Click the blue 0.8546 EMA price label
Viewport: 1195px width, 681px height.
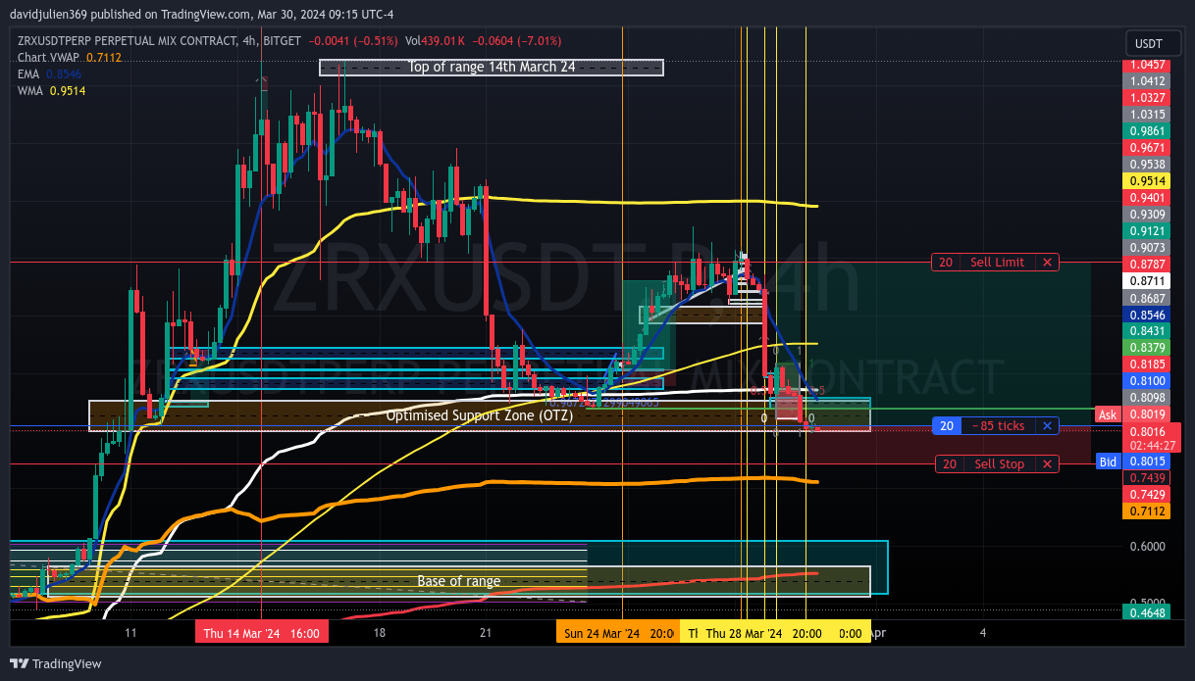click(1147, 315)
